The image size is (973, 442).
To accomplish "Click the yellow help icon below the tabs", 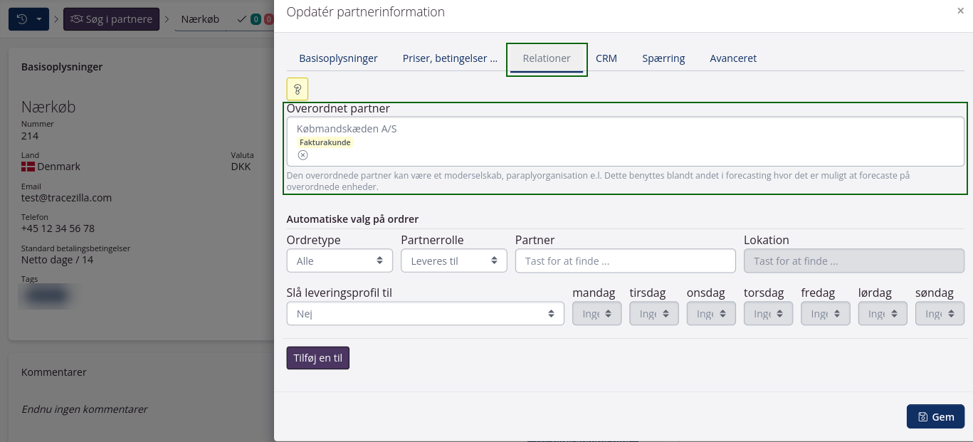I will [x=297, y=88].
